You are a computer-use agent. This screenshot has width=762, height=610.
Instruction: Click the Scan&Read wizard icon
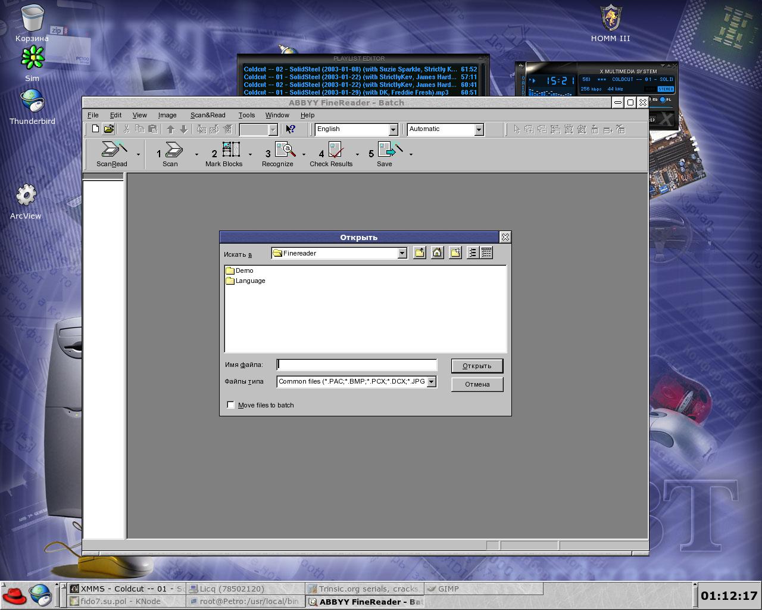(113, 150)
